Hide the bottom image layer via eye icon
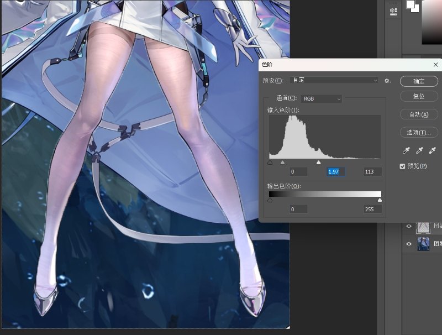 tap(409, 244)
